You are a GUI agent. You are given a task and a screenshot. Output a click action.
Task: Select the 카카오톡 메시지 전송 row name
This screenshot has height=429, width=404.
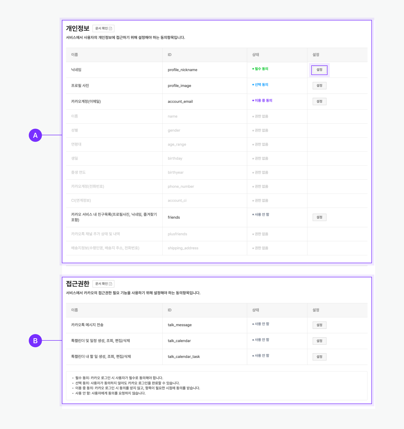coord(87,325)
